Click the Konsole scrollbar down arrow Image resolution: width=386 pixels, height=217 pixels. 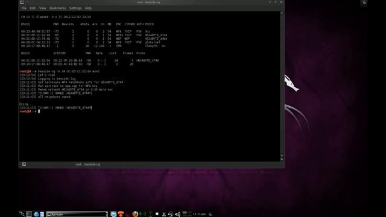coord(282,159)
